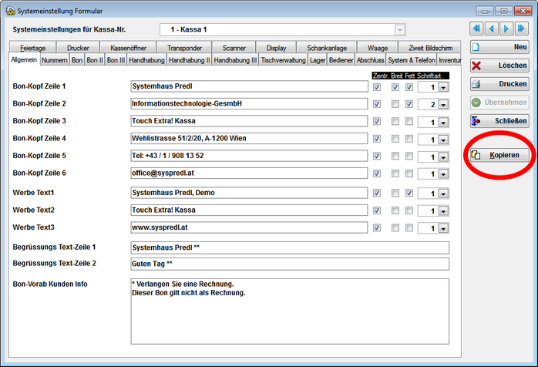The height and width of the screenshot is (367, 538).
Task: Click into Begrüssungs Text-Zeile 2 field
Action: click(x=290, y=264)
